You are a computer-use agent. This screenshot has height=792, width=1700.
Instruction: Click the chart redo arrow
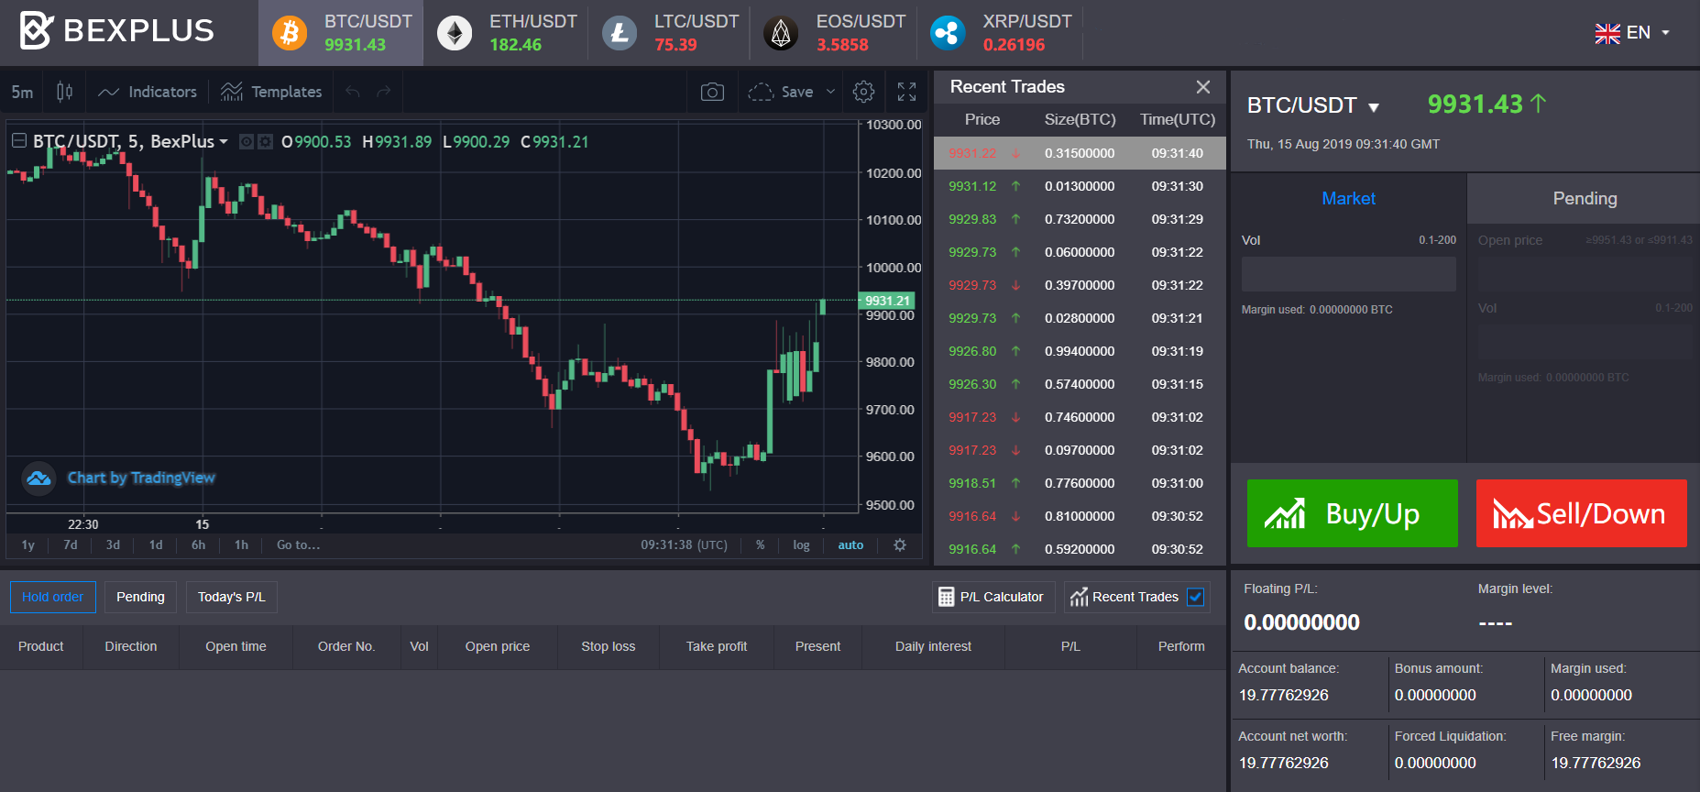[384, 92]
